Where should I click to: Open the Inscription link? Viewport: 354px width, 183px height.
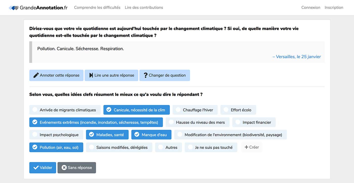point(334,8)
